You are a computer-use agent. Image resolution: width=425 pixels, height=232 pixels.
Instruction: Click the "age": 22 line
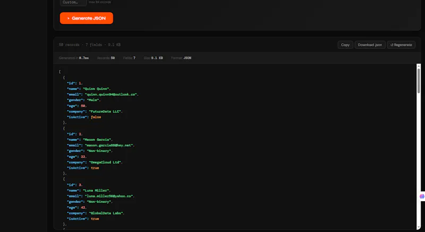click(76, 157)
